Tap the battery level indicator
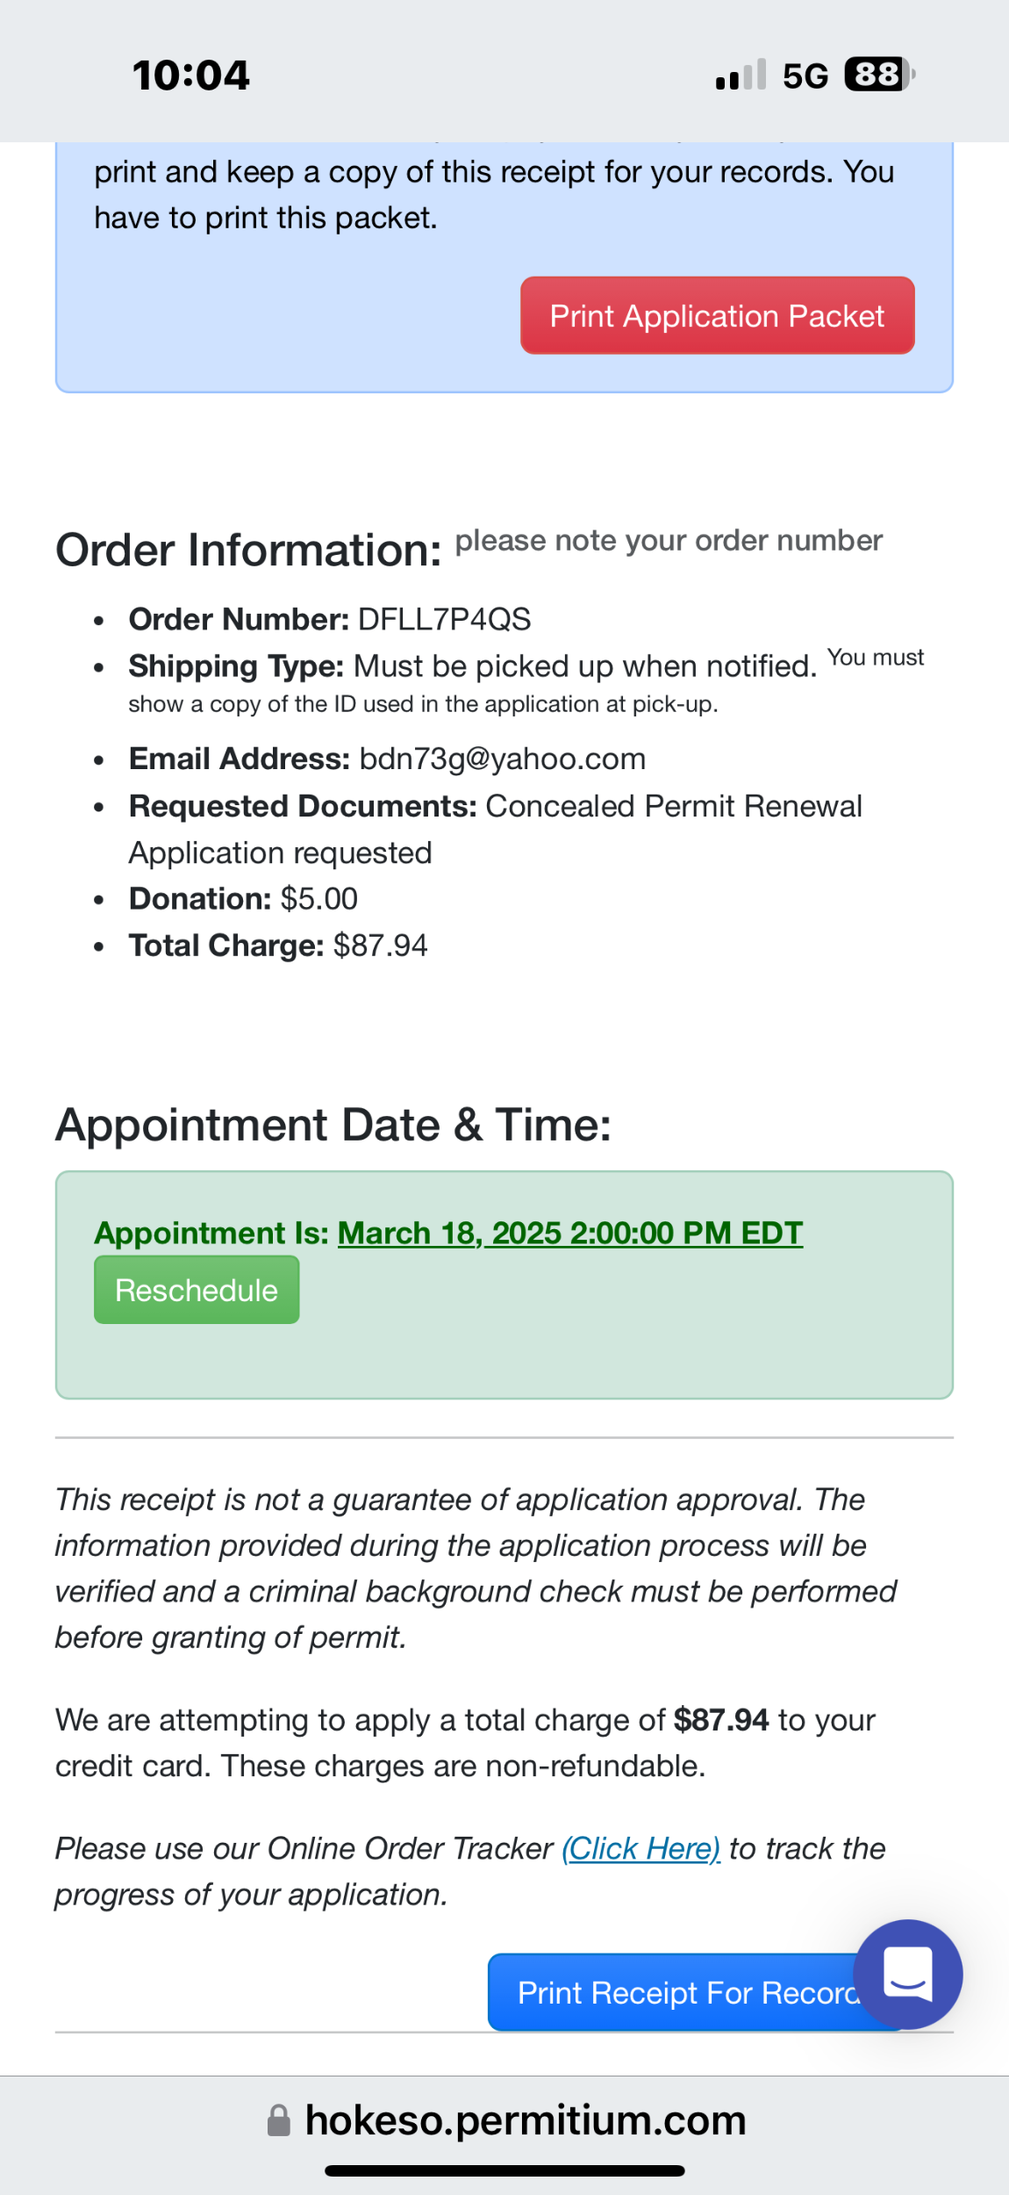The image size is (1009, 2195). (x=877, y=75)
